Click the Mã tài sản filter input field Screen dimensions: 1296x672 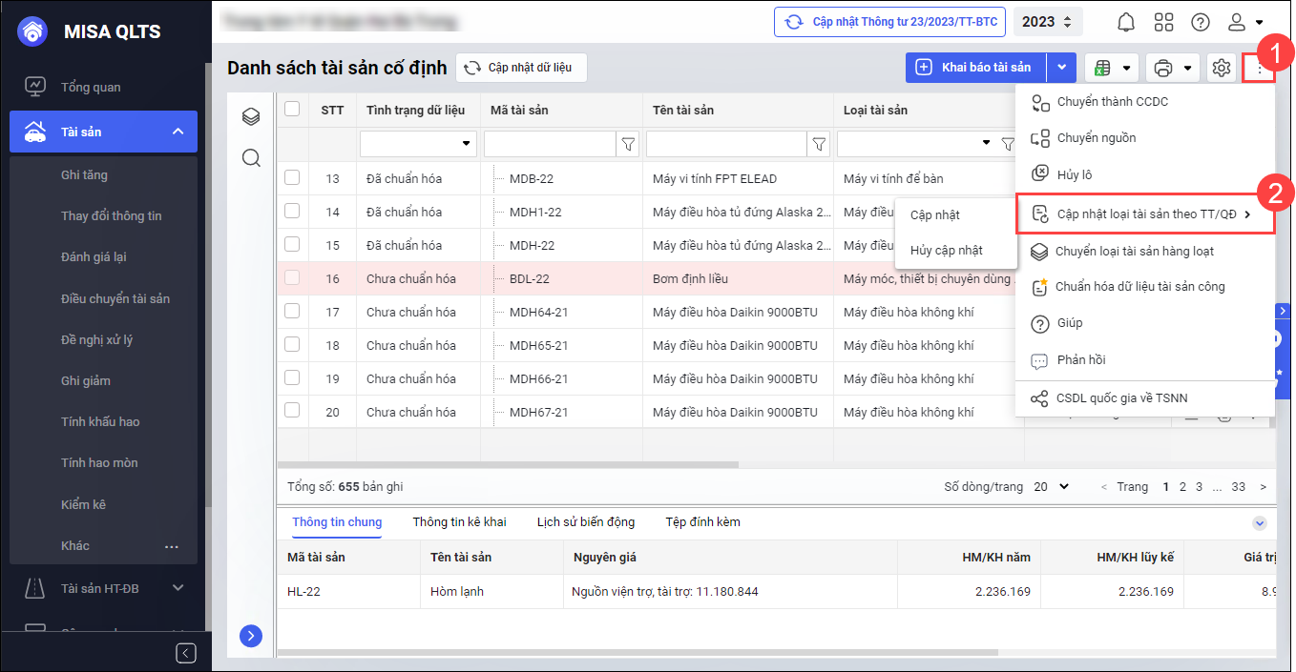549,144
